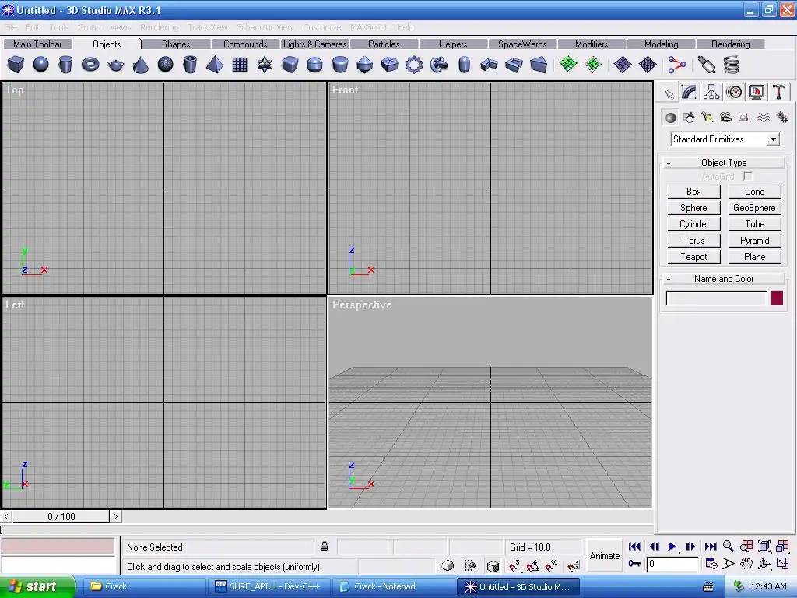Select the Damper piston shelf icon

tap(706, 65)
